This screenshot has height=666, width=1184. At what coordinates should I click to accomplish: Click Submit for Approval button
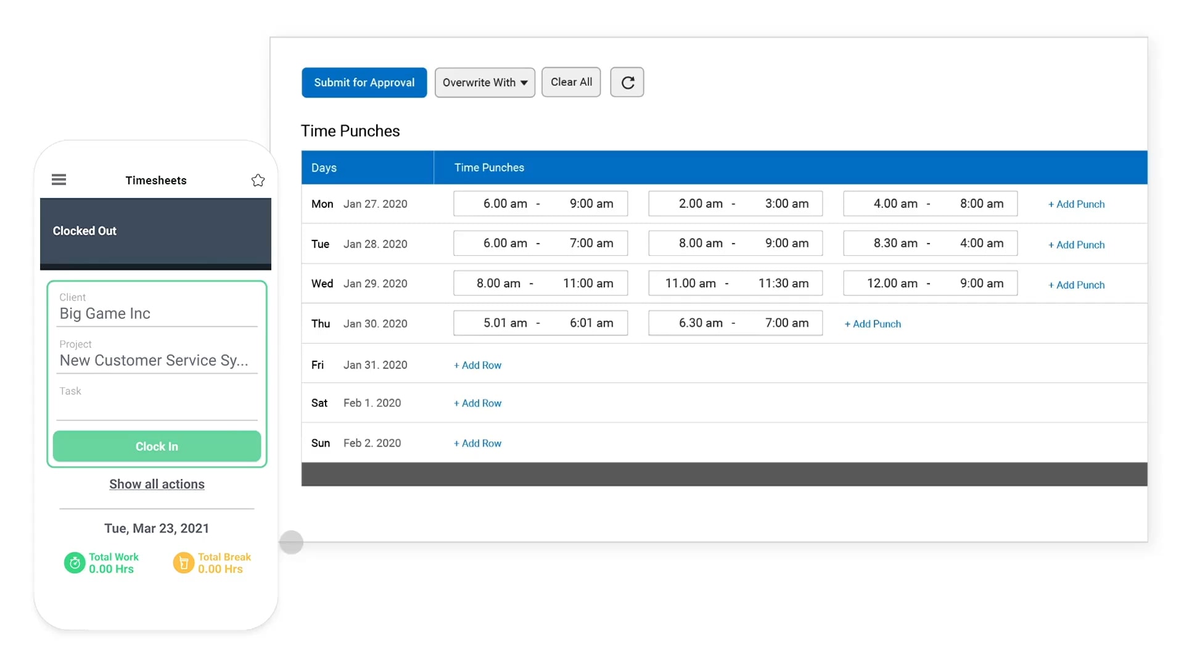[364, 82]
